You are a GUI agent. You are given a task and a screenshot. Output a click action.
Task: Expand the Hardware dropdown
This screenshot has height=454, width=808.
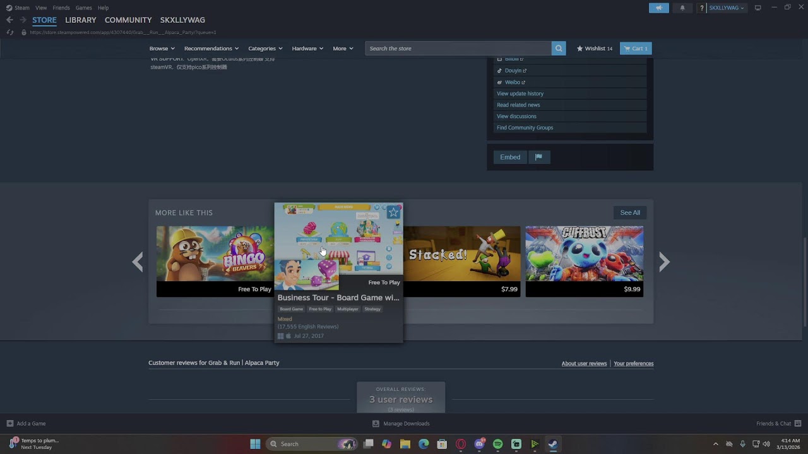(x=307, y=49)
